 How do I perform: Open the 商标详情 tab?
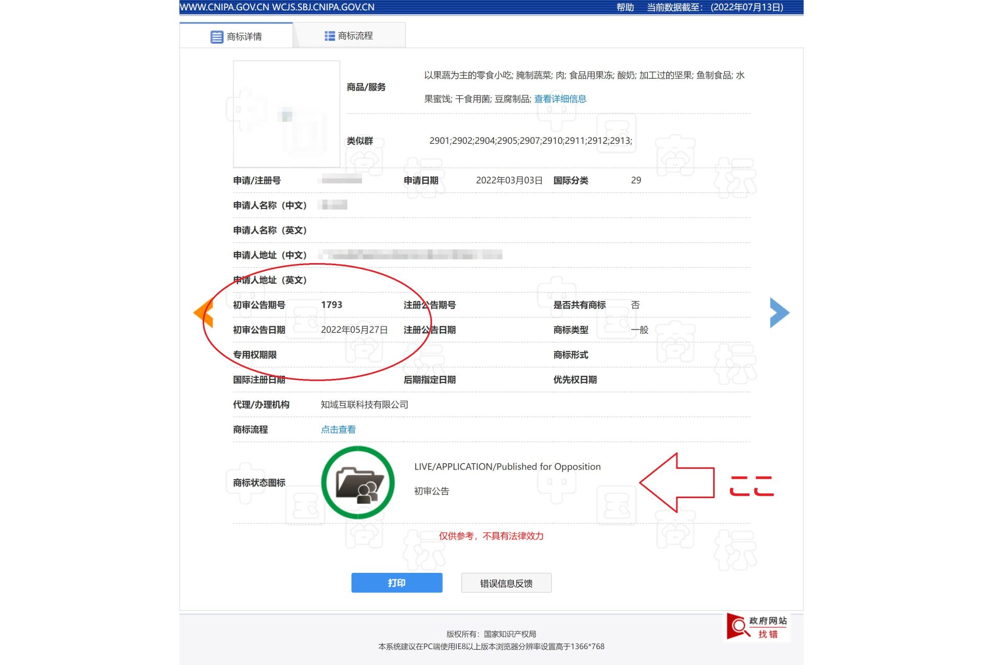(x=236, y=36)
